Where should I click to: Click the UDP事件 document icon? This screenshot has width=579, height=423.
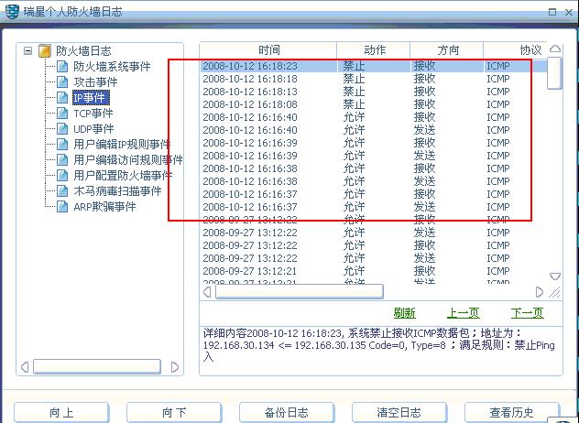(62, 128)
